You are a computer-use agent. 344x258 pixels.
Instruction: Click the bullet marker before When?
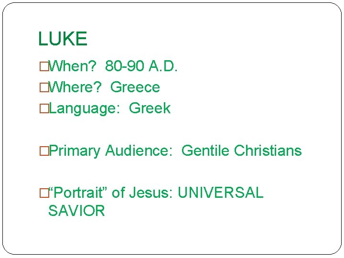43,66
